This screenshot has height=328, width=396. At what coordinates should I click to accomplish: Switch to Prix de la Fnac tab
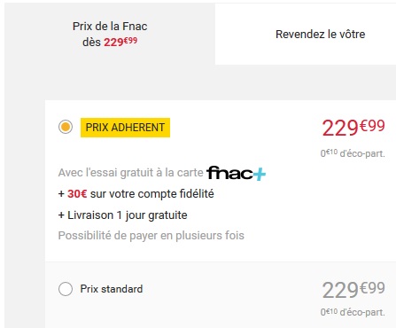(110, 34)
